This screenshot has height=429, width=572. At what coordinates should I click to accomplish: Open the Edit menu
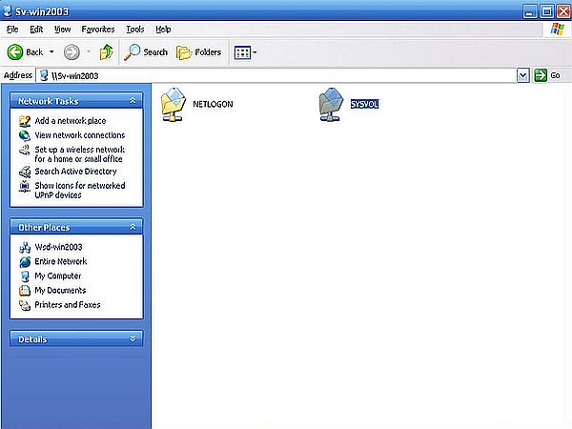point(36,30)
